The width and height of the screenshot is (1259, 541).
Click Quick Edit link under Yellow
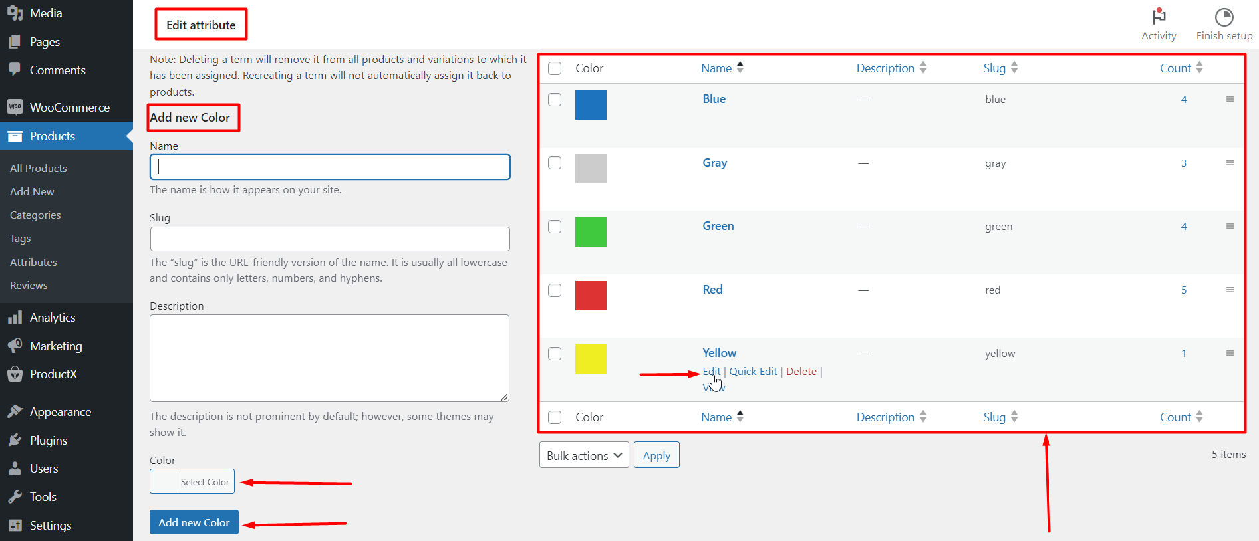click(753, 371)
